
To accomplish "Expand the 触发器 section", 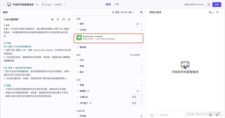I will [x=78, y=47].
